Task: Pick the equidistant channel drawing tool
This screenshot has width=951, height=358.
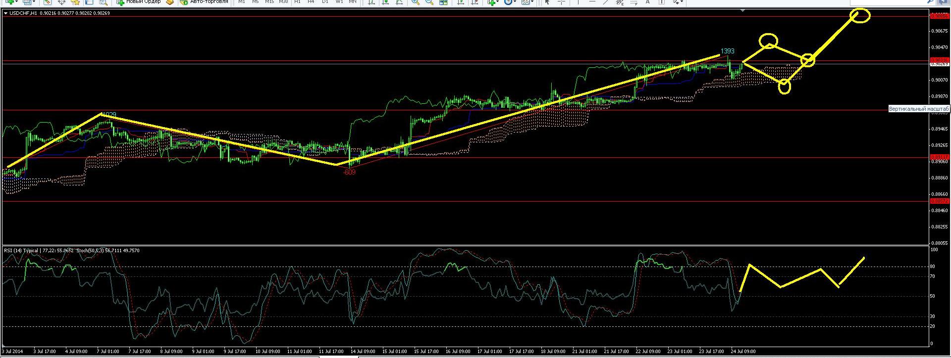Action: tap(620, 2)
